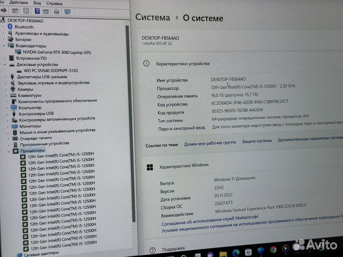The image size is (343, 257).
Task: Click the Компьютер category icon
Action: [x=14, y=108]
